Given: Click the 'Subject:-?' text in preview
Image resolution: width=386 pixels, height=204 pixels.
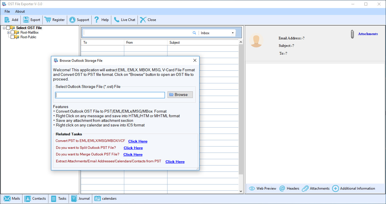Looking at the screenshot, I should [286, 46].
